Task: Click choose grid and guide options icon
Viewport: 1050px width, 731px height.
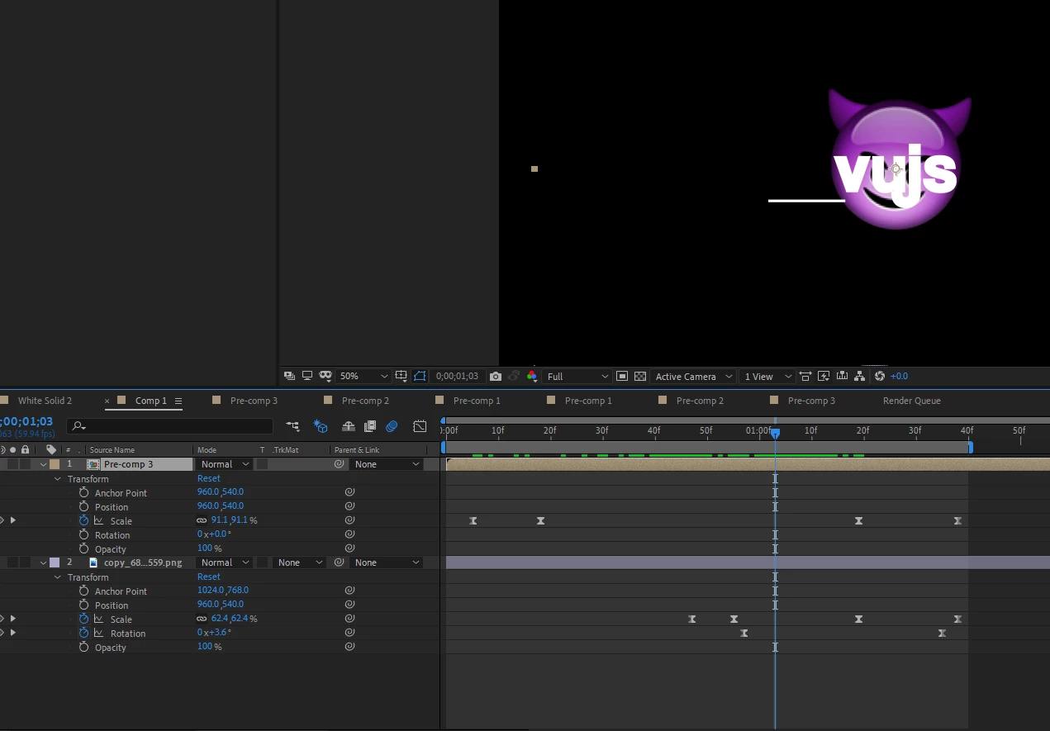Action: 401,376
